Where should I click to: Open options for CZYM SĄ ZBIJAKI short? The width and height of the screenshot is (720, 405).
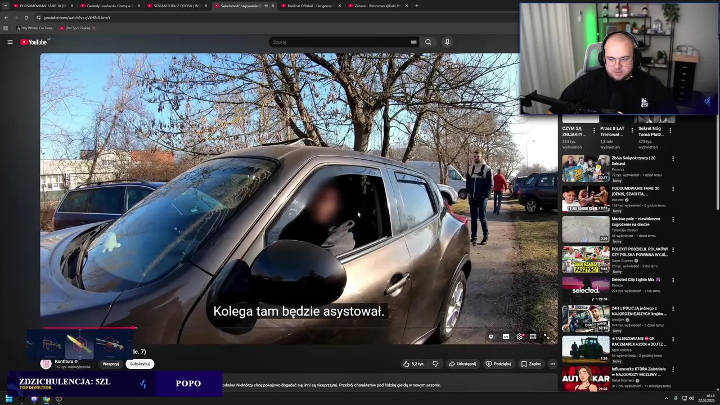594,130
